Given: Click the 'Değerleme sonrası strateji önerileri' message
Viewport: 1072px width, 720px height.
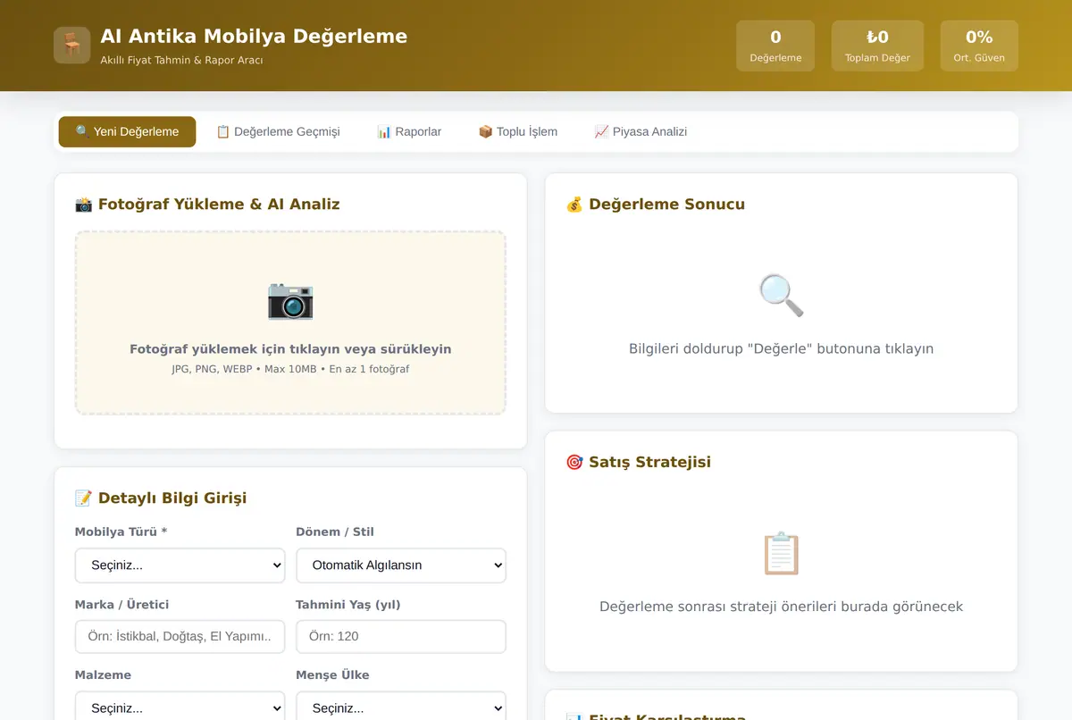Looking at the screenshot, I should (x=782, y=607).
